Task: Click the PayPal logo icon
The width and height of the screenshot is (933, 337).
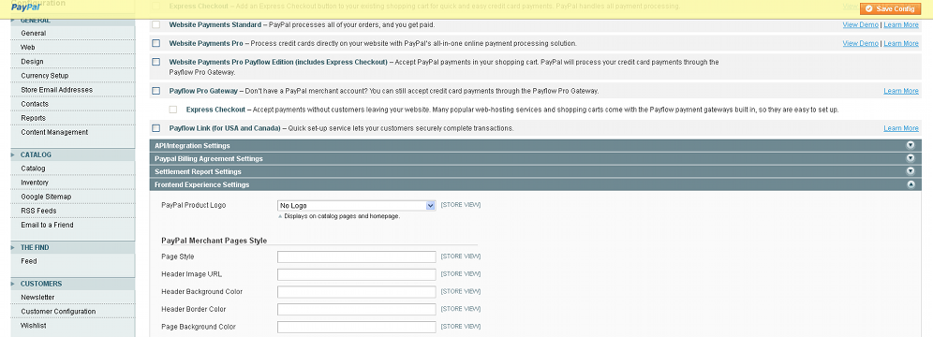Action: coord(25,7)
